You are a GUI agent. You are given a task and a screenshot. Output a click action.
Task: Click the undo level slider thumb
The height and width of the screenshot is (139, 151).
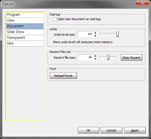[x=118, y=34]
